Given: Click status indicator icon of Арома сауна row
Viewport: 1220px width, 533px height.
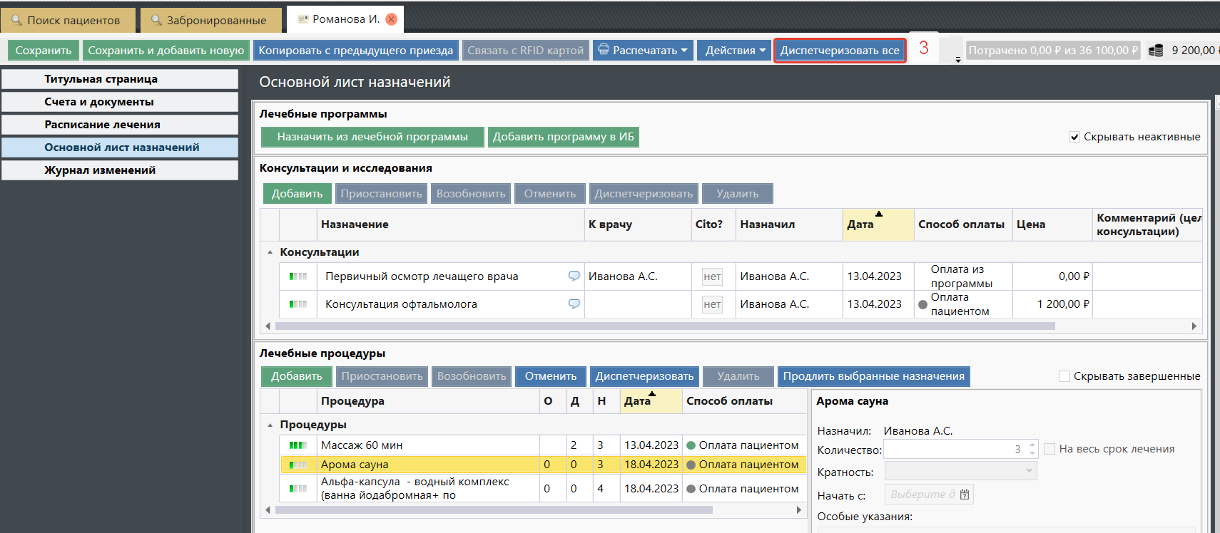Looking at the screenshot, I should pos(298,465).
